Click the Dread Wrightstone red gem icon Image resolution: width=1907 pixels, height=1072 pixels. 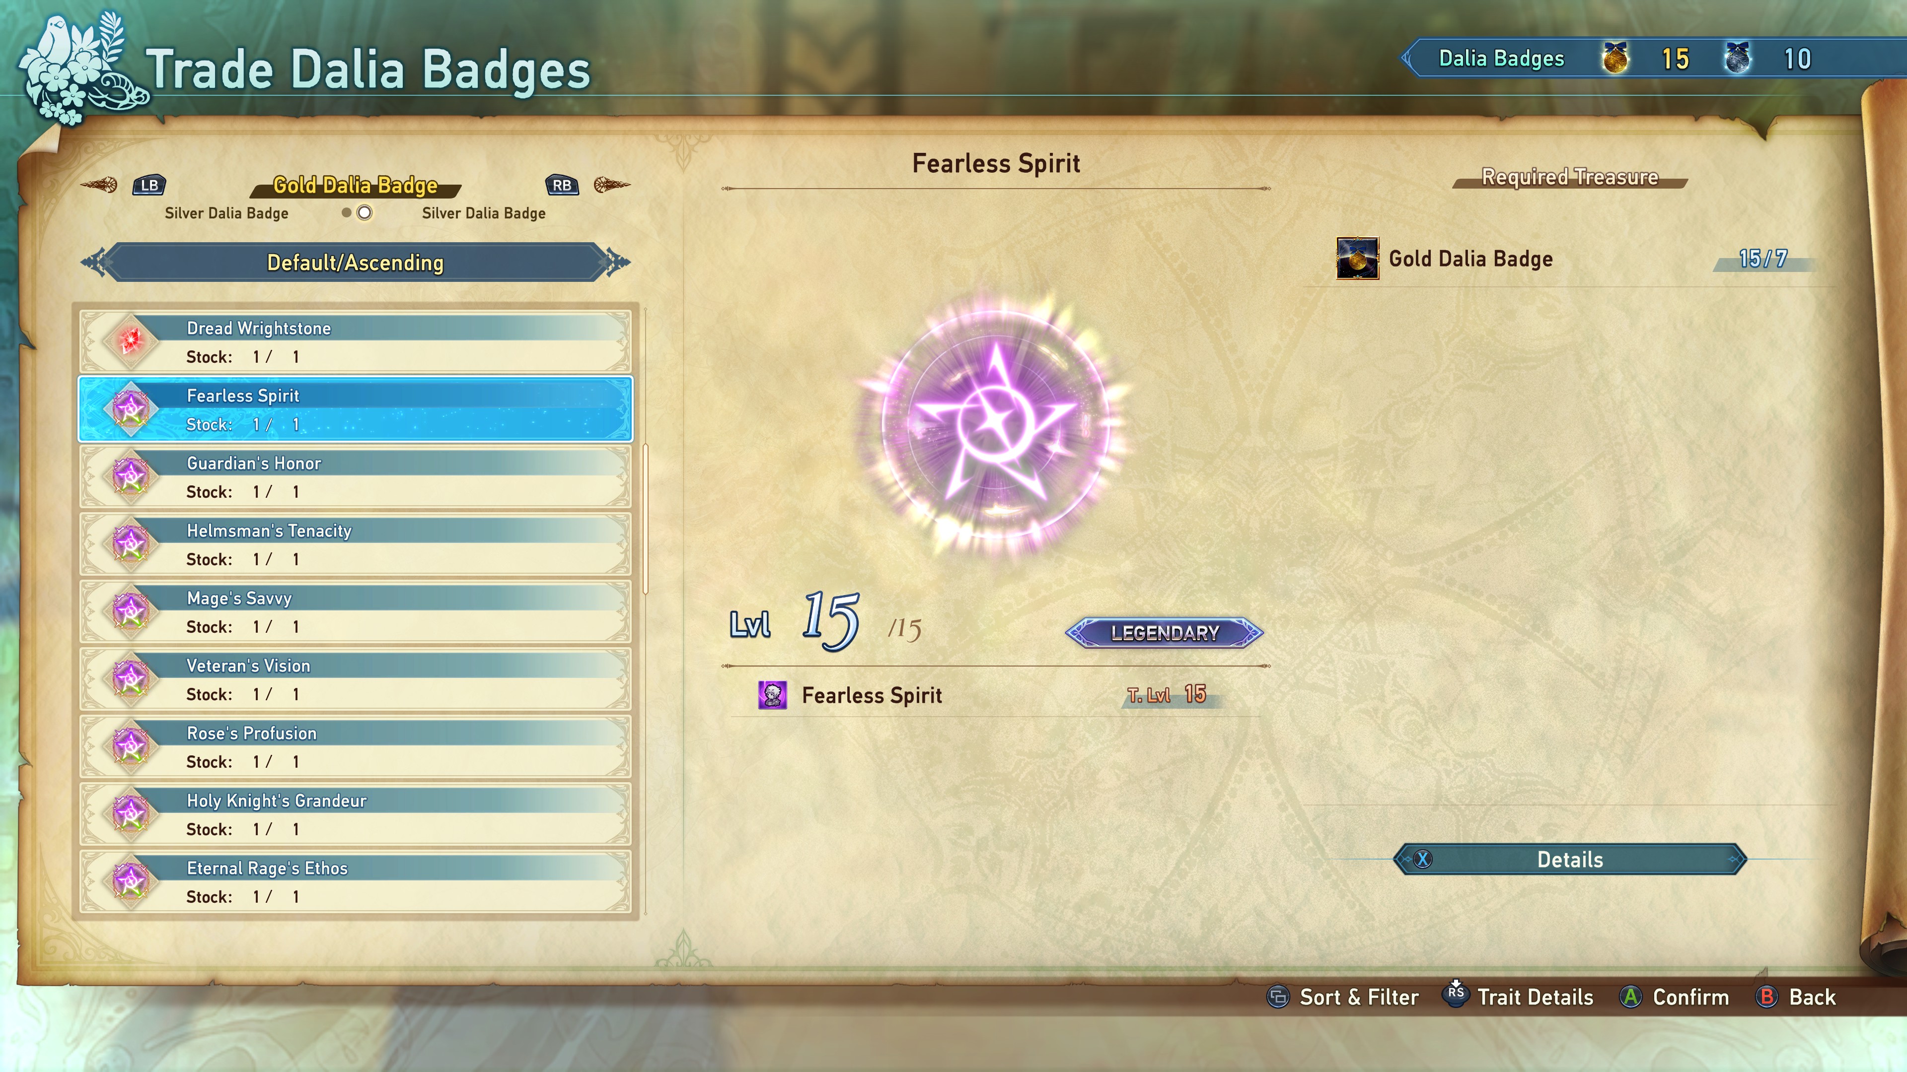pos(130,341)
